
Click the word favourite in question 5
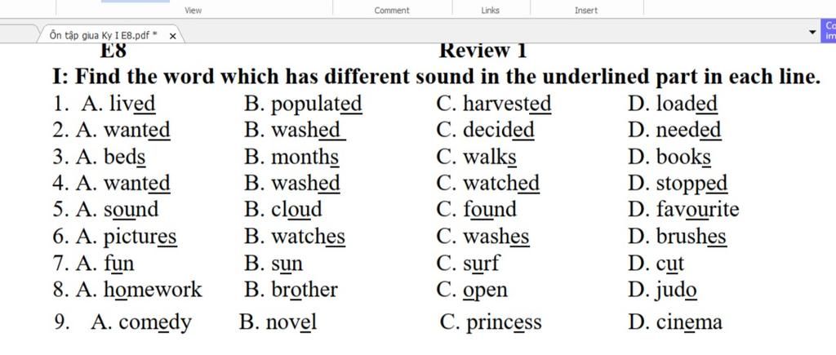tap(697, 210)
